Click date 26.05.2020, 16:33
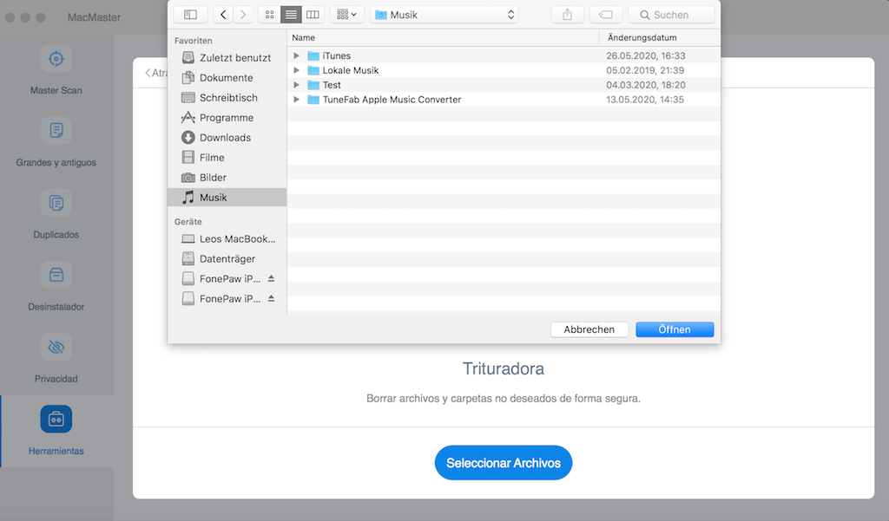Image resolution: width=889 pixels, height=521 pixels. point(646,55)
